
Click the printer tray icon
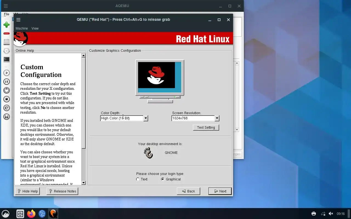point(314,214)
